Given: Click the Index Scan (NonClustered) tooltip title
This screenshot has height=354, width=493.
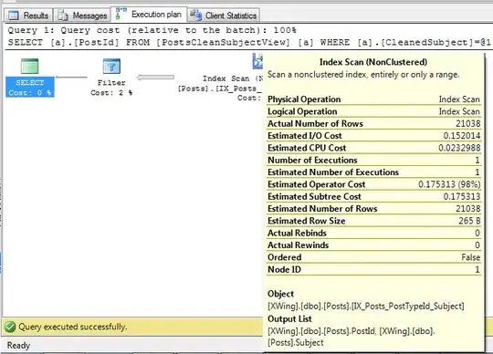Looking at the screenshot, I should tap(373, 62).
